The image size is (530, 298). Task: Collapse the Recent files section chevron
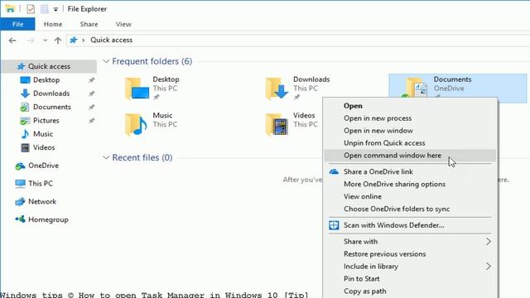(x=106, y=158)
